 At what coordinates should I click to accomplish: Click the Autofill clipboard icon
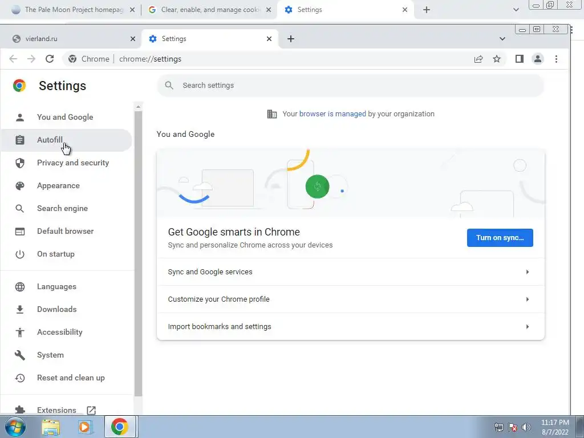pos(20,140)
